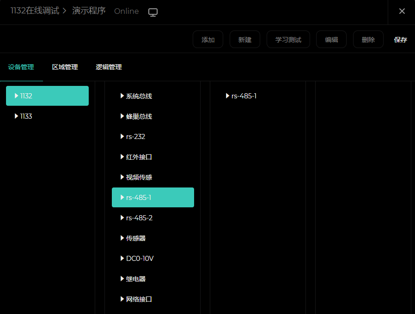
Task: Click the 编辑 button
Action: (x=331, y=39)
